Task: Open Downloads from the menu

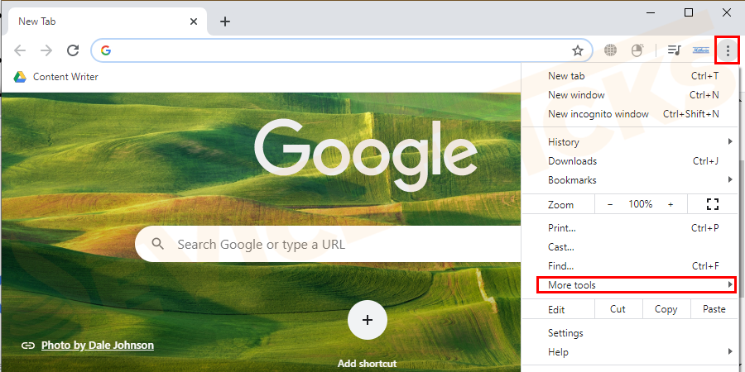Action: (630, 161)
